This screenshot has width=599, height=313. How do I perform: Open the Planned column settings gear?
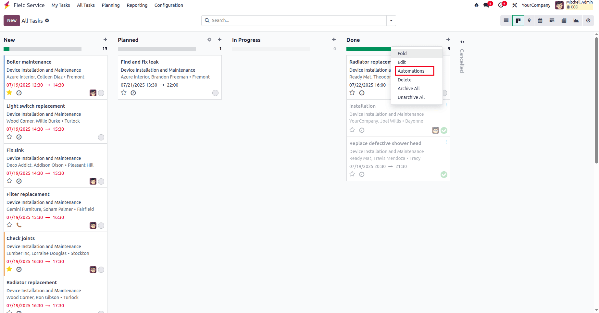pyautogui.click(x=209, y=40)
